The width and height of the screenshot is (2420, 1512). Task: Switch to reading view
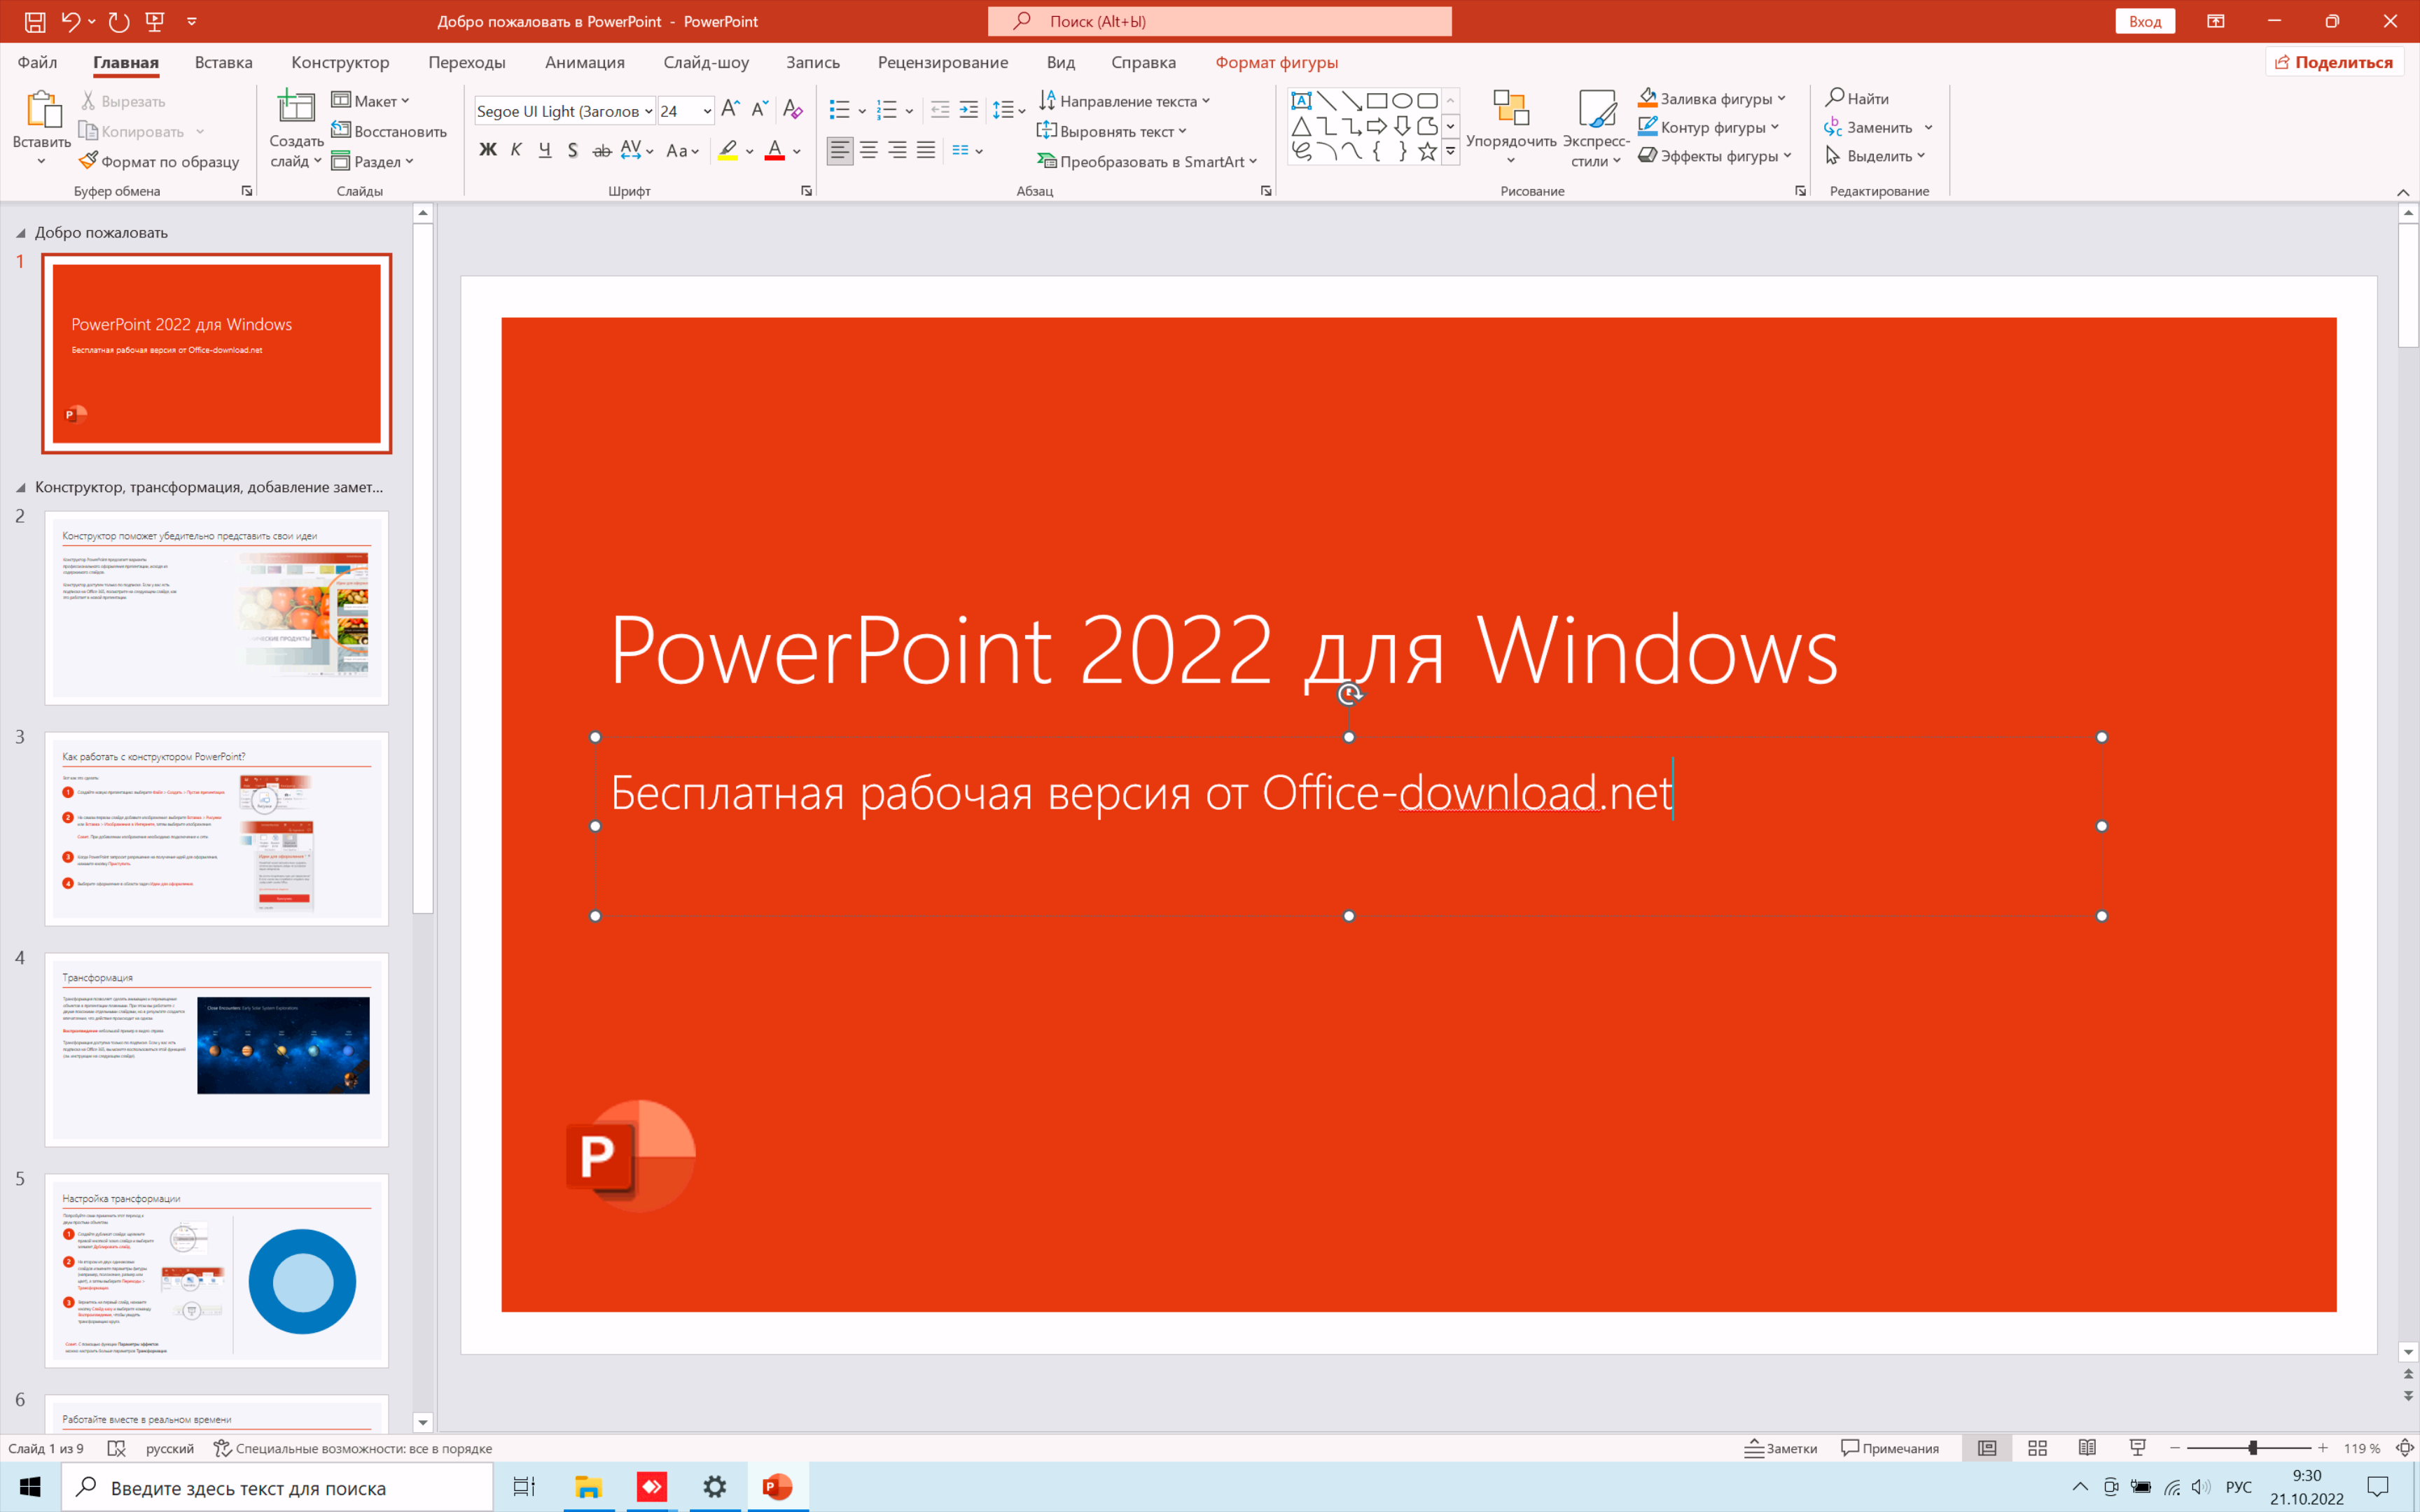click(x=2087, y=1448)
